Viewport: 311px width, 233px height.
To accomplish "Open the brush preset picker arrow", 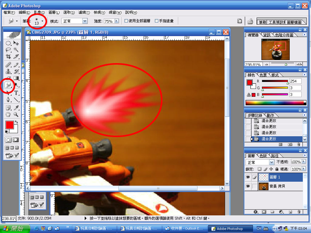I will tap(42, 21).
